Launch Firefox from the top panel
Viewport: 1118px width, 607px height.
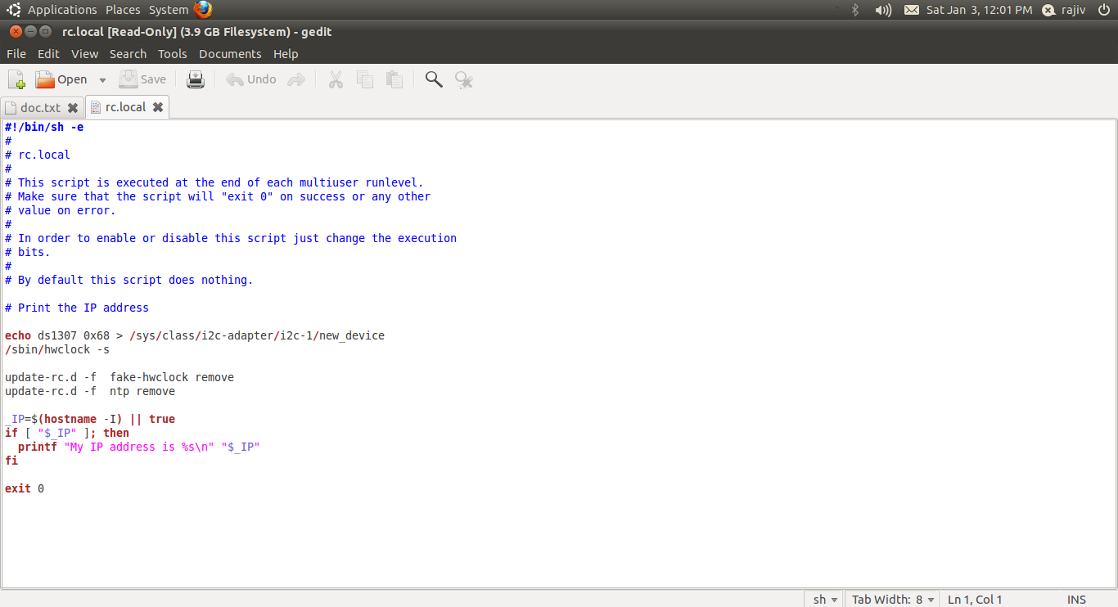(x=202, y=9)
